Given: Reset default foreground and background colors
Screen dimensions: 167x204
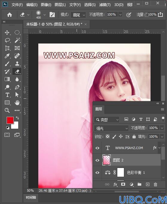Looking at the screenshot, I should point(8,128).
